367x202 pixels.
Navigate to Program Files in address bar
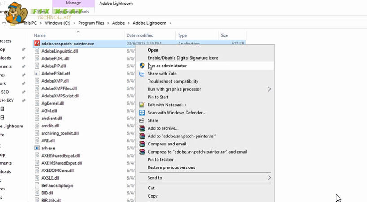pos(91,23)
